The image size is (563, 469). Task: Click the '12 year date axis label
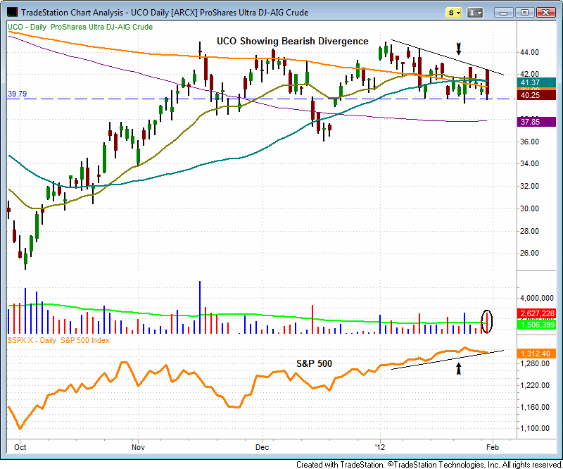coord(380,447)
